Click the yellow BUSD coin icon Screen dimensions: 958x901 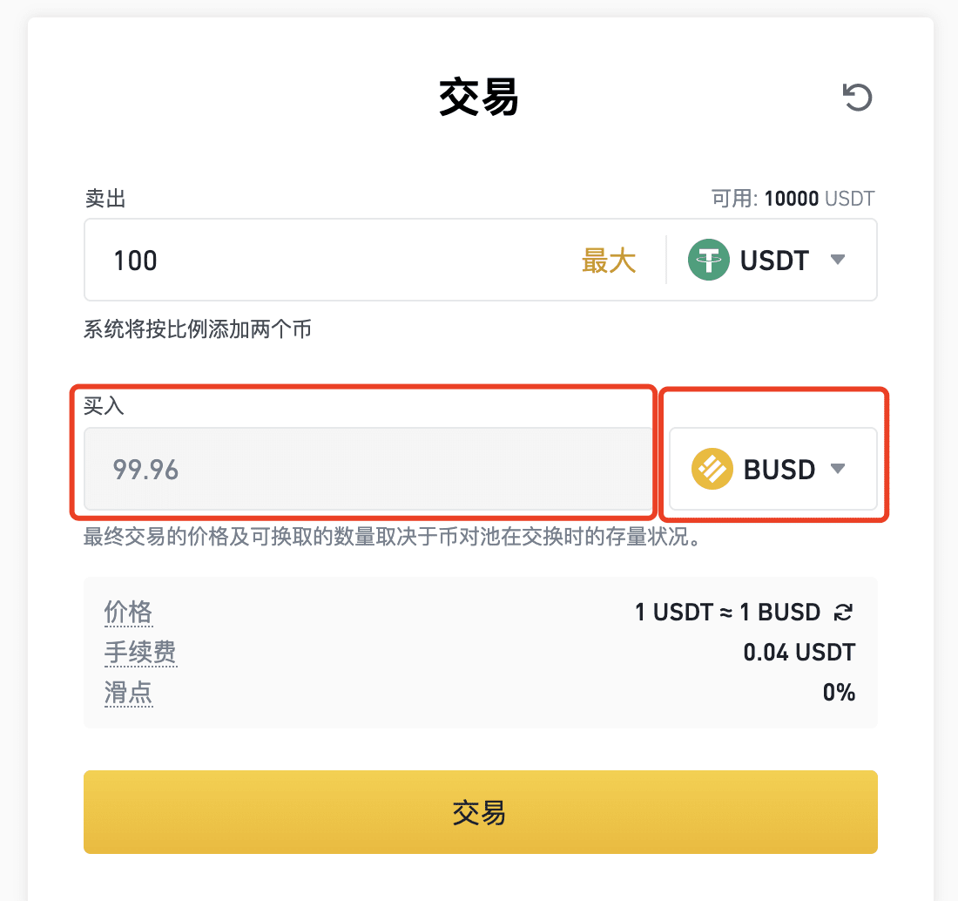pos(712,469)
